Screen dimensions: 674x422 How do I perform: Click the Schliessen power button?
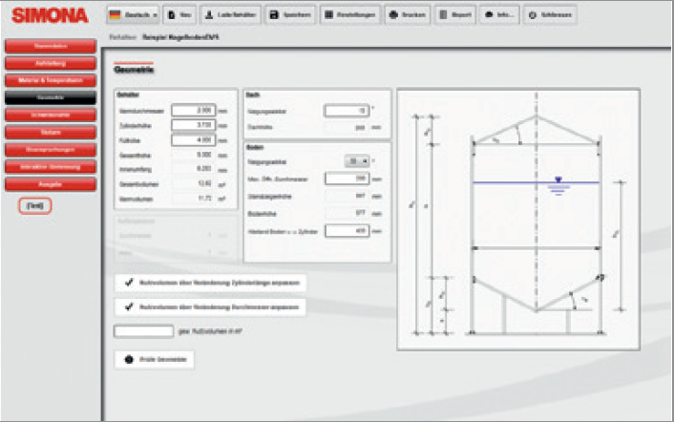tap(548, 15)
